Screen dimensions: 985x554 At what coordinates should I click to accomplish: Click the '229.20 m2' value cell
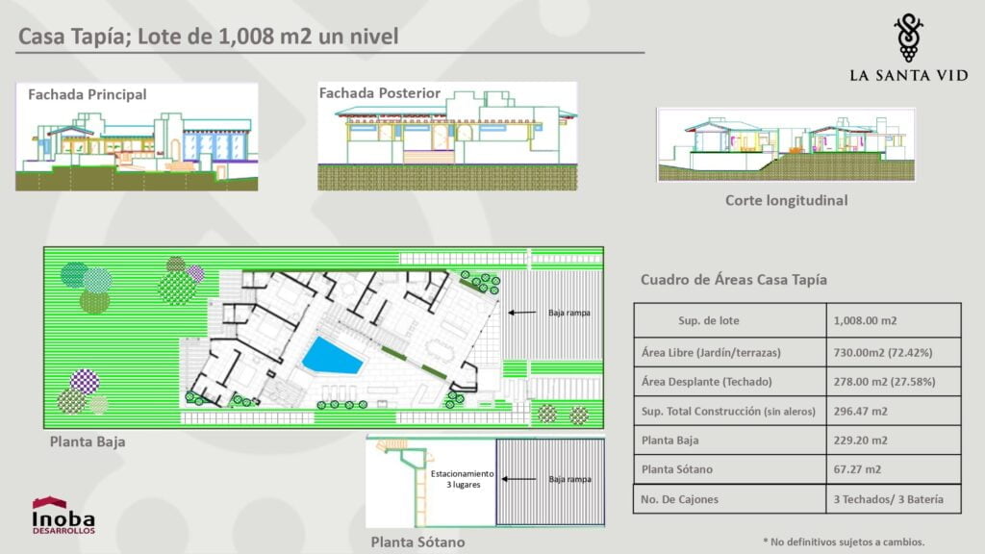pos(894,441)
